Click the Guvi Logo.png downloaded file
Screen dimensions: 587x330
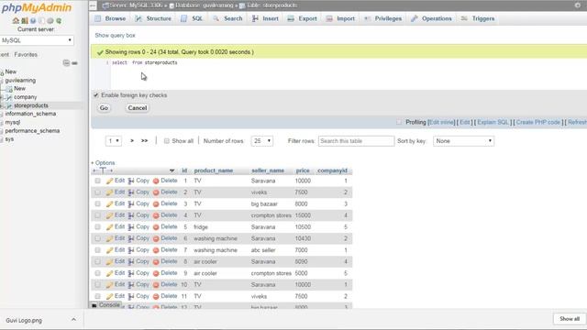coord(24,321)
